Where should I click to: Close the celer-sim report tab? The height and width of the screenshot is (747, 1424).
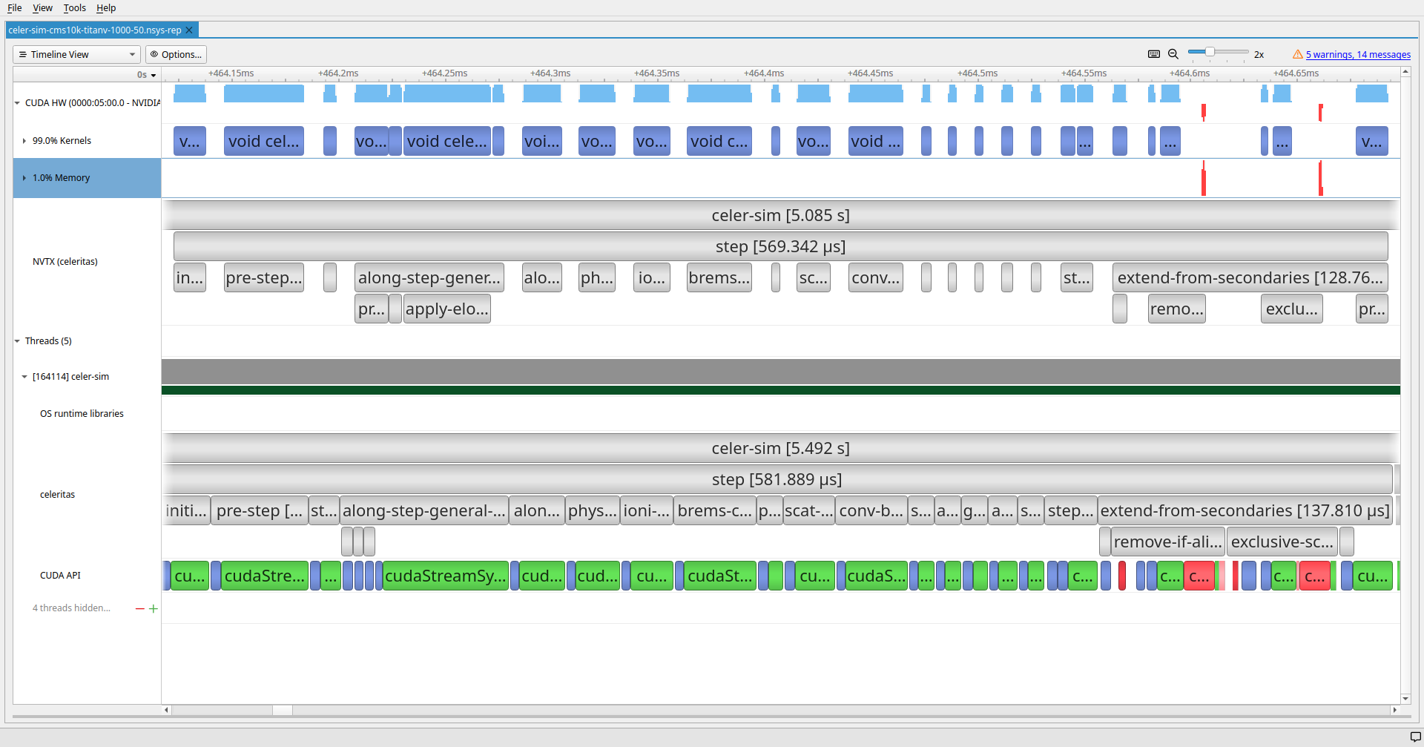pyautogui.click(x=189, y=30)
